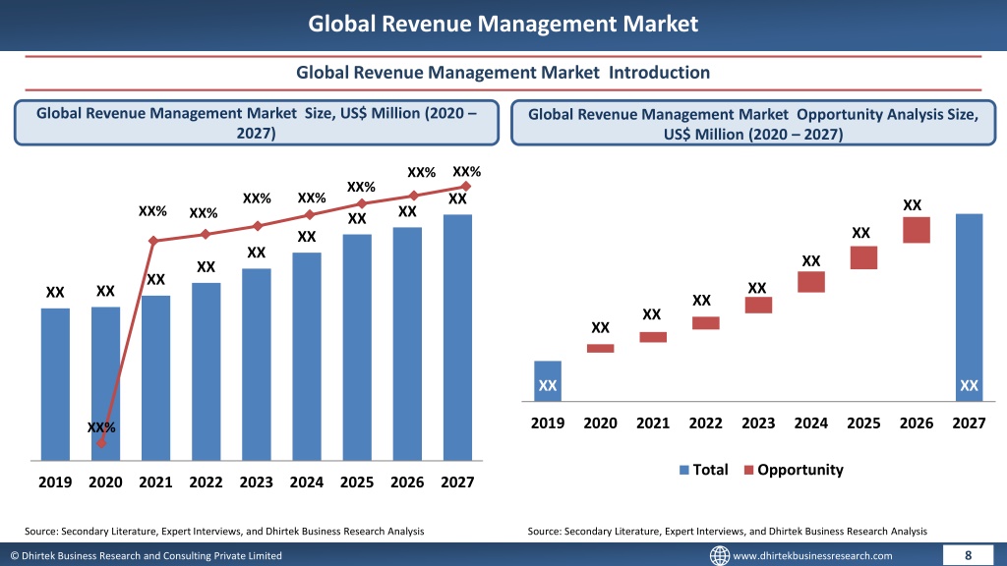Click the Opportunity Analysis Size title box
Viewport: 1007px width, 566px height.
[x=753, y=123]
